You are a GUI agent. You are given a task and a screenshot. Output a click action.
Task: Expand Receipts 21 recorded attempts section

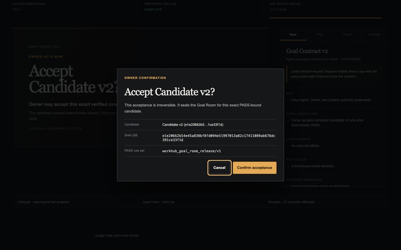pyautogui.click(x=325, y=202)
